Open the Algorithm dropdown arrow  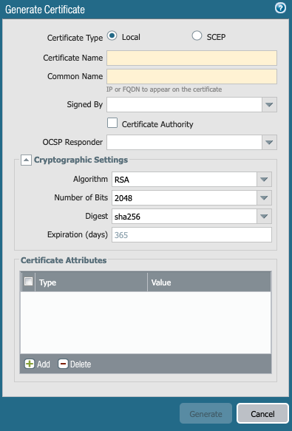pos(264,180)
